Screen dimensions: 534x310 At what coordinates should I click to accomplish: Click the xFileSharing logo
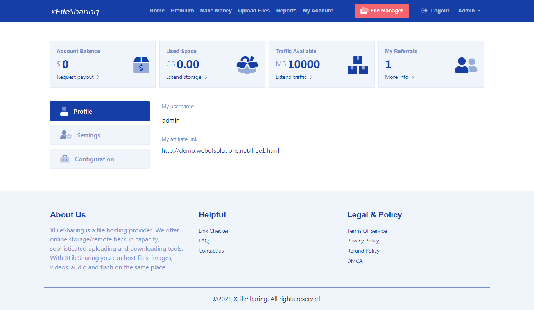point(75,11)
